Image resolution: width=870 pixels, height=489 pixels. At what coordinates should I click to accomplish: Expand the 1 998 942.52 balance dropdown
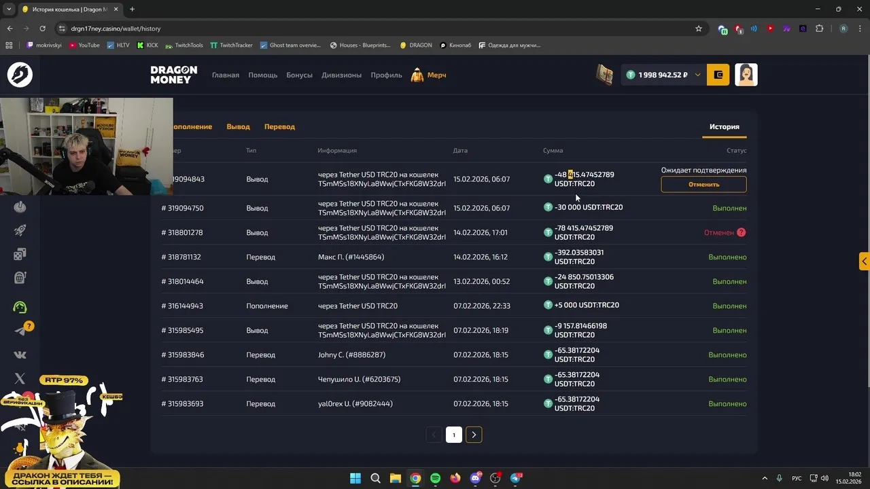coord(697,75)
